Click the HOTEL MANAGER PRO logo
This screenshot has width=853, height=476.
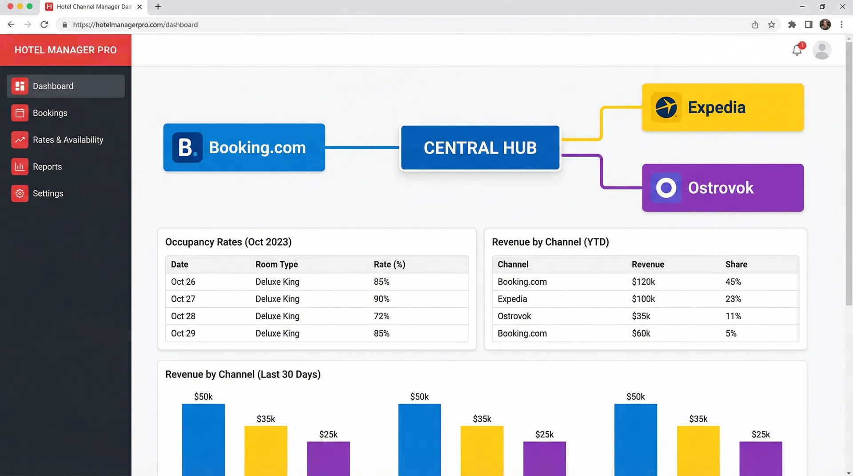[x=66, y=50]
